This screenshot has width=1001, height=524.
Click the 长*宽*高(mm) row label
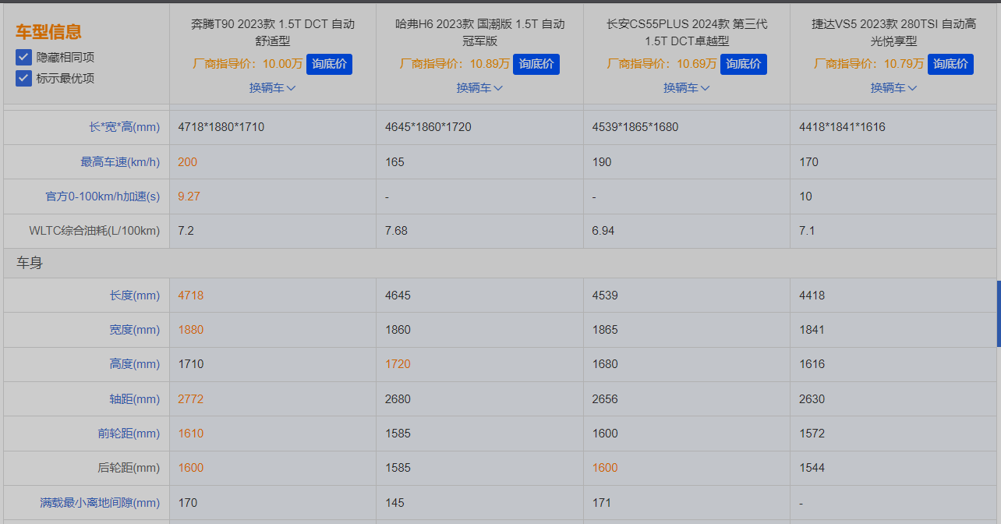[125, 127]
